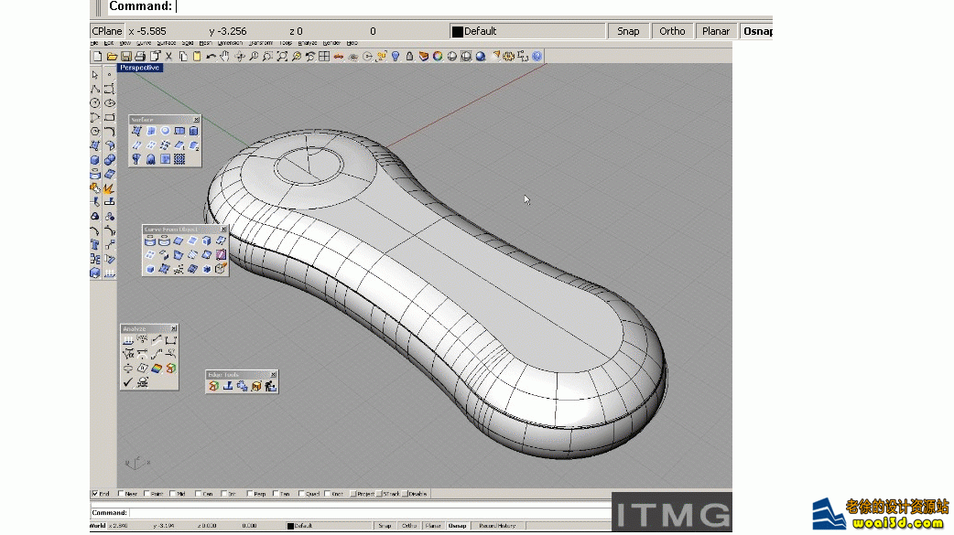Open the Perspective viewport title menu
Screen dimensions: 954x535
pos(139,68)
